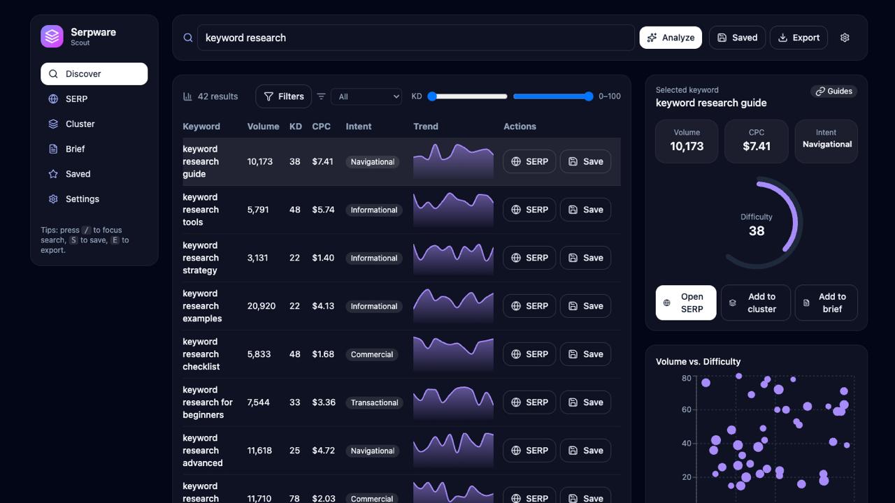Click the Saved star icon in sidebar

53,174
